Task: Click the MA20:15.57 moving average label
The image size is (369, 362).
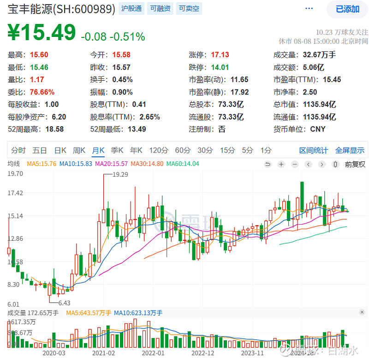Action: click(111, 164)
